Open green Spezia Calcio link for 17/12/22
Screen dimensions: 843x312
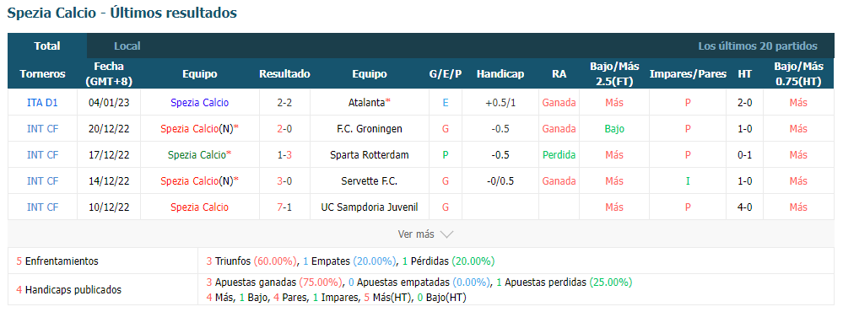tap(197, 154)
